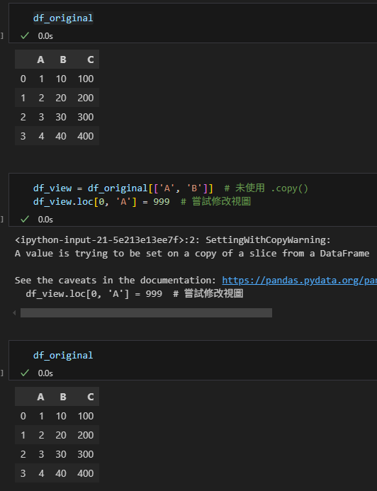Click the 0.0s execution time of the df_view cell
The width and height of the screenshot is (377, 491).
[45, 220]
